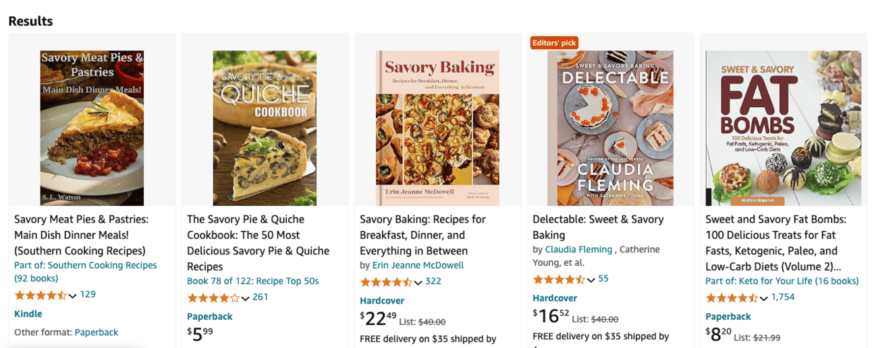The height and width of the screenshot is (348, 872).
Task: Click star rating icons for Savory Baking
Action: pyautogui.click(x=386, y=282)
